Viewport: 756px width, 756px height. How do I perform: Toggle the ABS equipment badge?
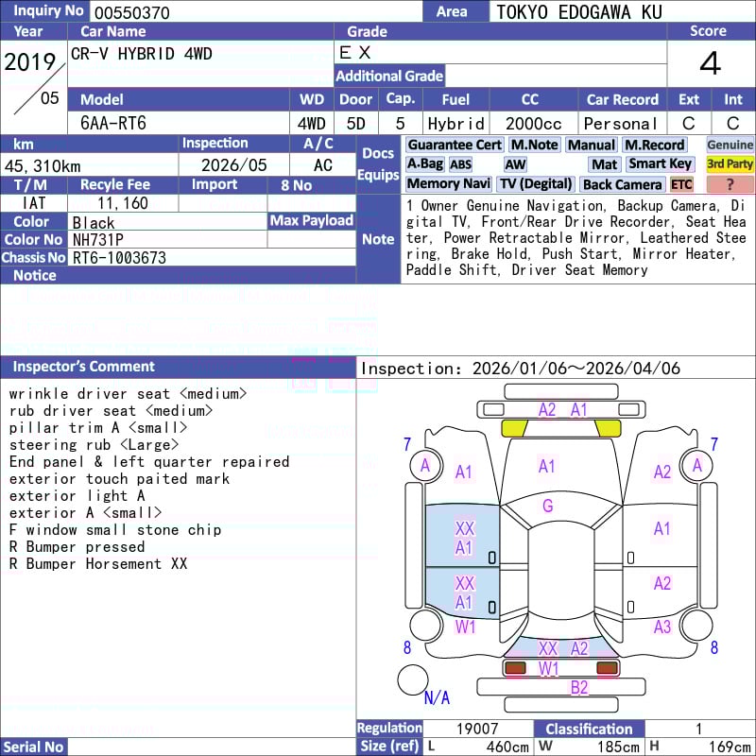tap(460, 164)
